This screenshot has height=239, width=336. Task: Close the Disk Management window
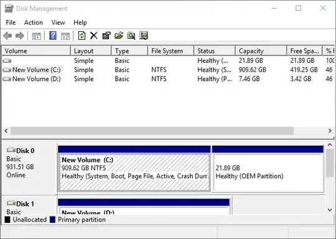(323, 8)
